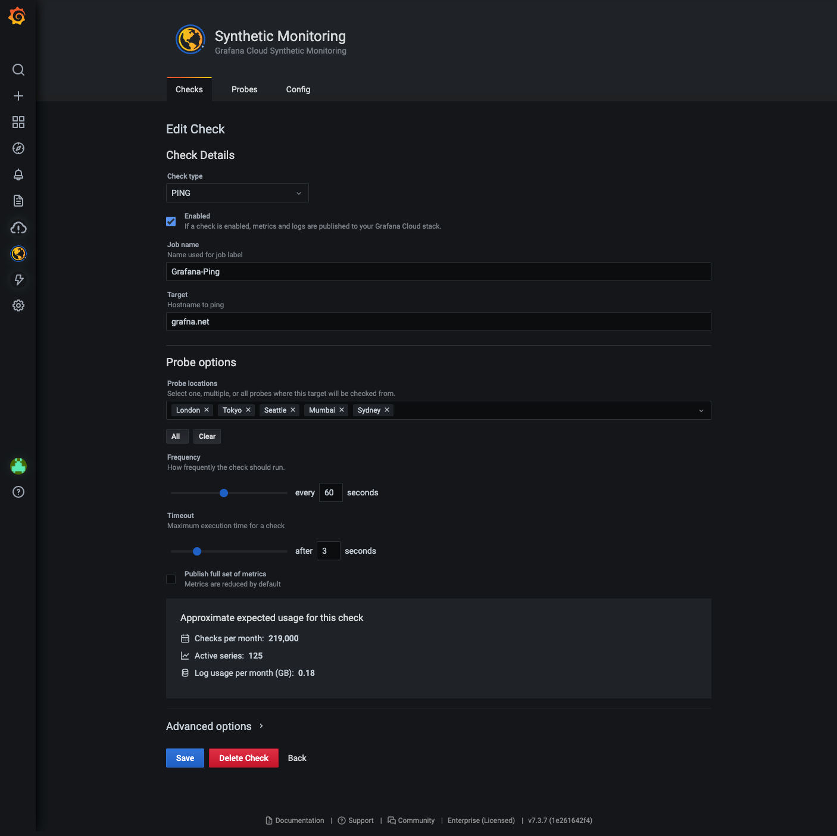
Task: Open the lightning bolt sidebar icon
Action: click(x=18, y=279)
